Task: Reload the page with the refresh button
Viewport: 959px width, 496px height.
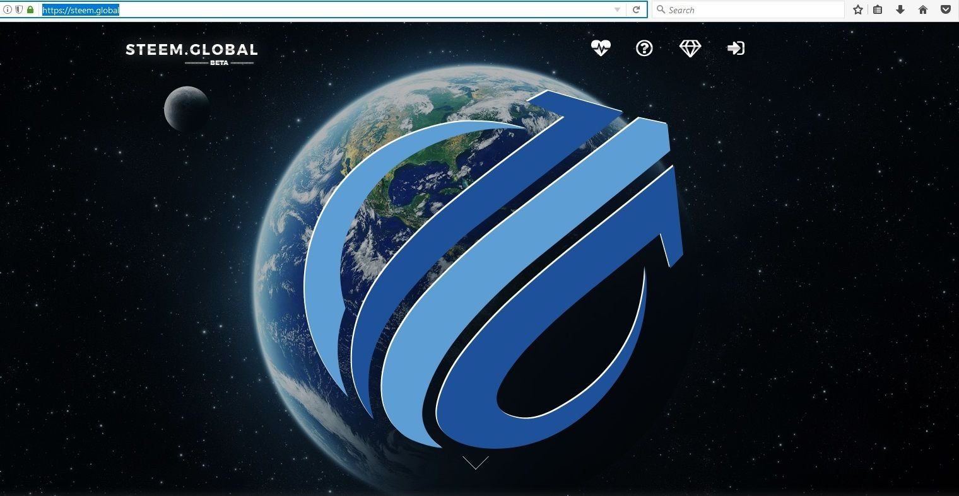Action: coord(637,10)
